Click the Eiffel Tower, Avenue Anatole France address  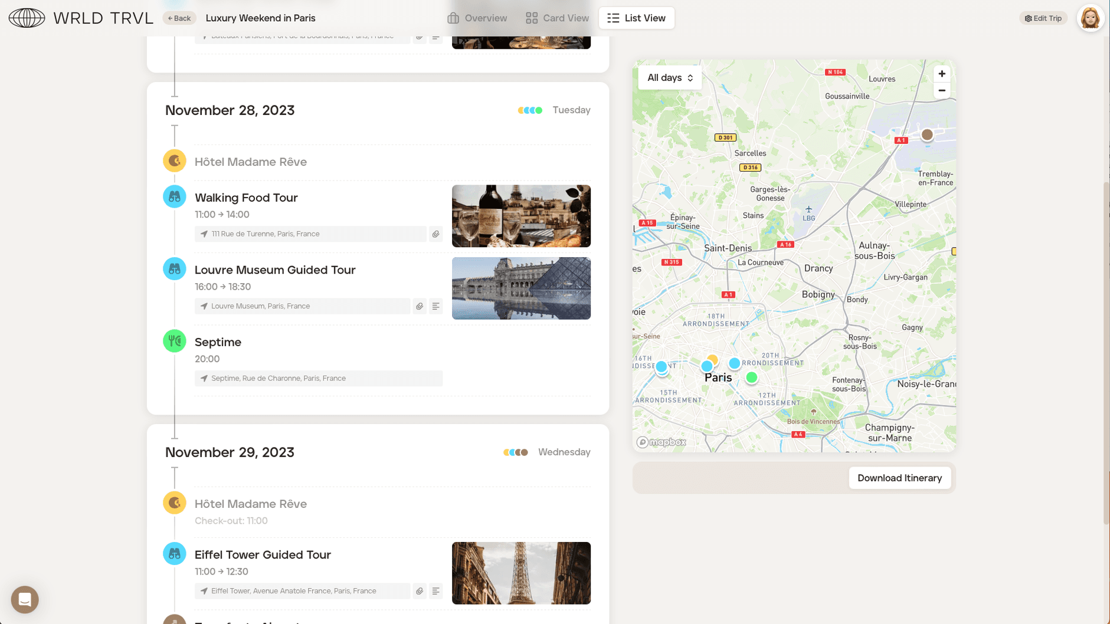[302, 591]
